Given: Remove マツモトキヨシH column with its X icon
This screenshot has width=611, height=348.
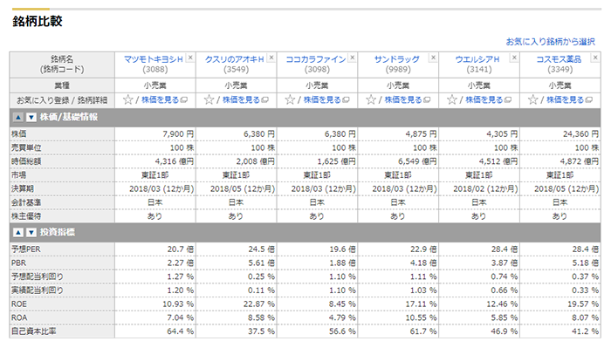Looking at the screenshot, I should click(190, 58).
